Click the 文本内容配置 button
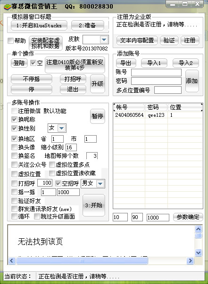The height and width of the screenshot is (284, 208). [x=137, y=40]
